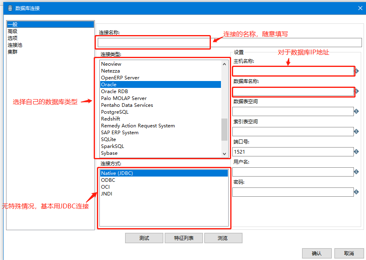This screenshot has width=366, height=260.
Task: Select Oracle connection type
Action: (161, 84)
